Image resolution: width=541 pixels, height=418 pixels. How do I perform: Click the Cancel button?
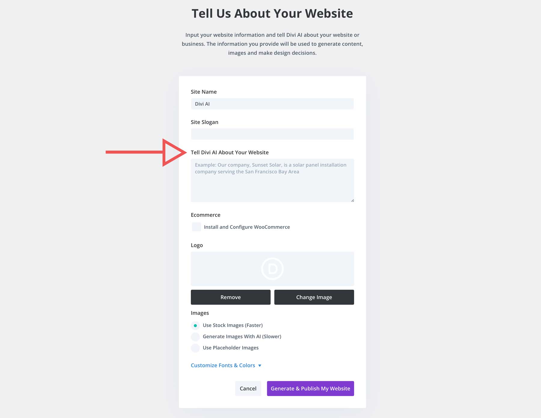[248, 388]
